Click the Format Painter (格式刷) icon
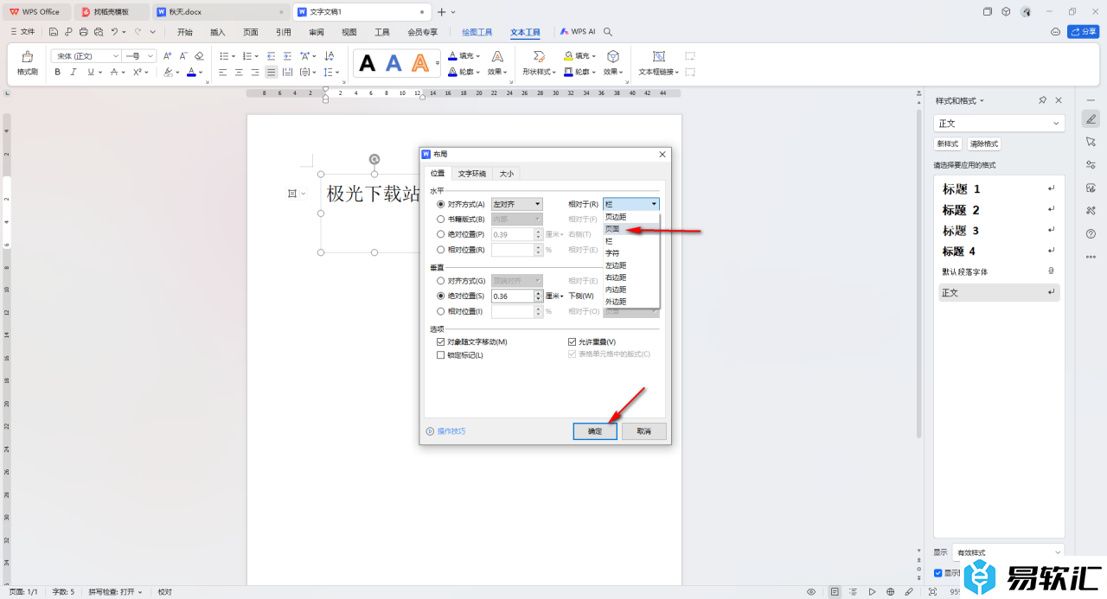 27,57
